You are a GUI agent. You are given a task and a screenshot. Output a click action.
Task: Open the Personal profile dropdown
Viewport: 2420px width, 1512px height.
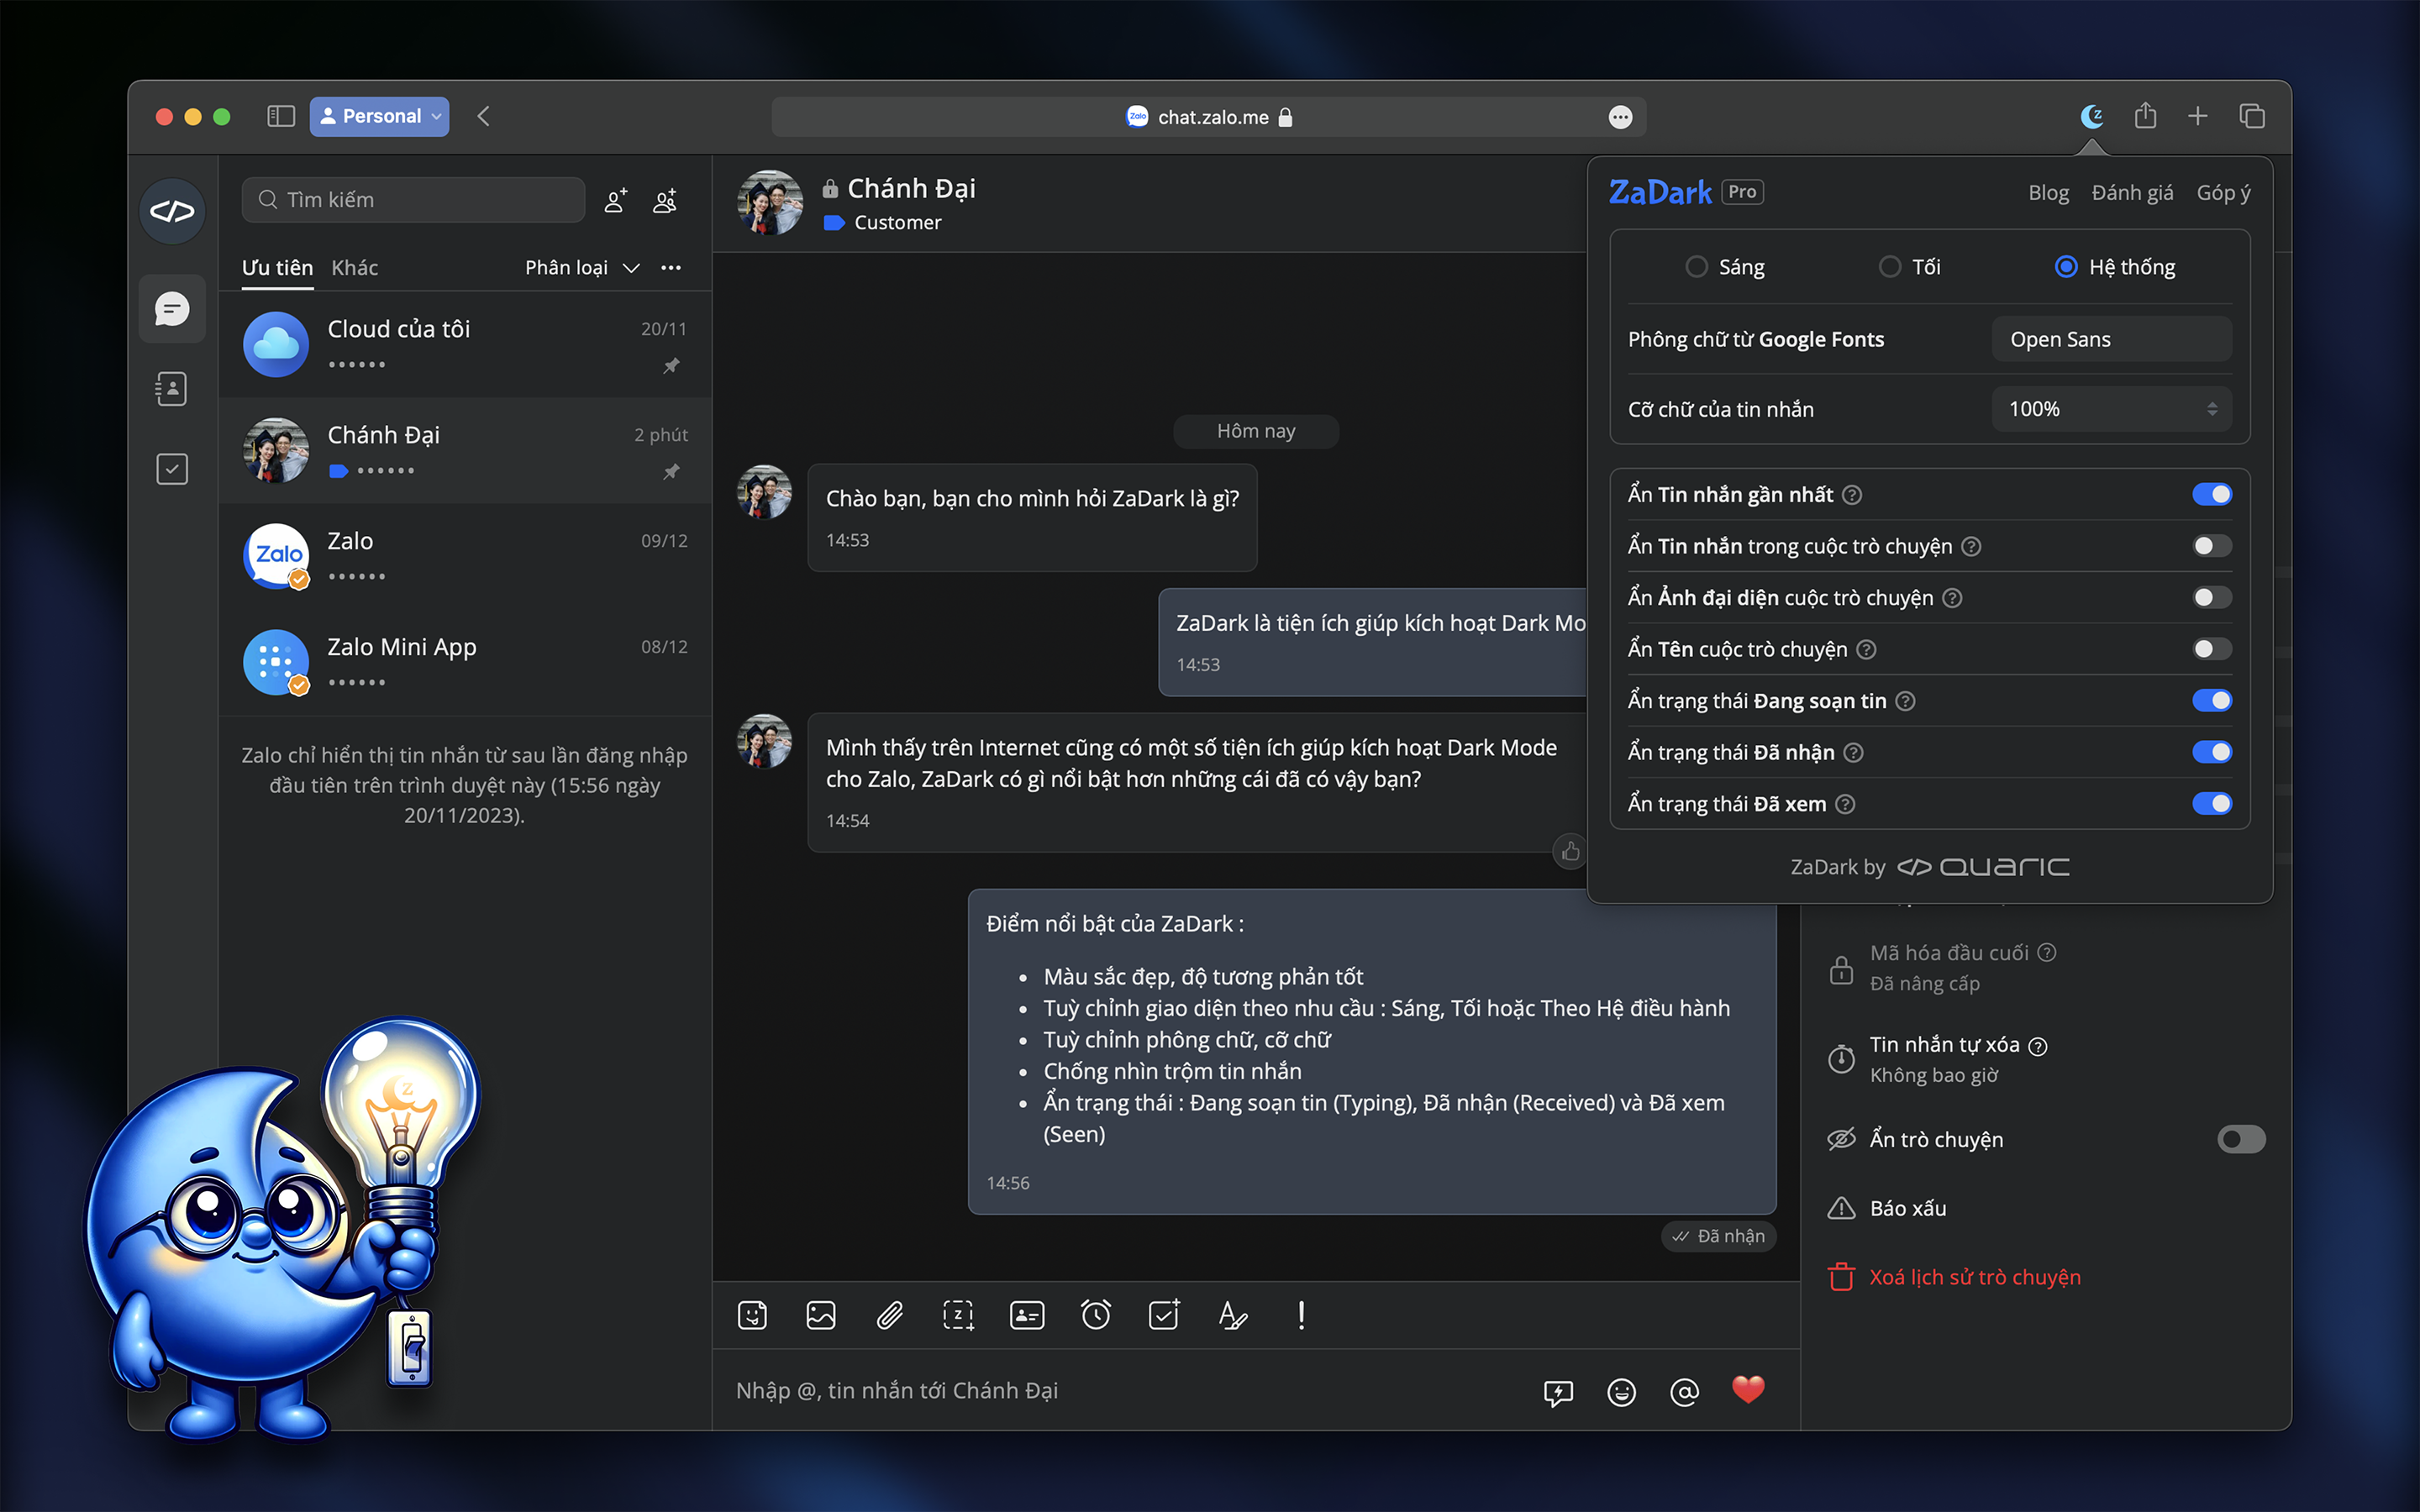(x=379, y=116)
